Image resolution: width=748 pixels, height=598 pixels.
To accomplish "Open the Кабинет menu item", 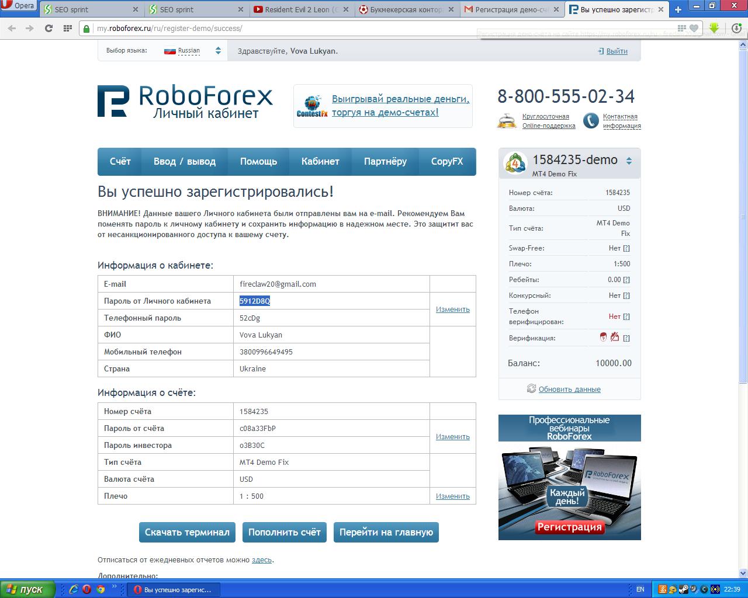I will [x=320, y=162].
